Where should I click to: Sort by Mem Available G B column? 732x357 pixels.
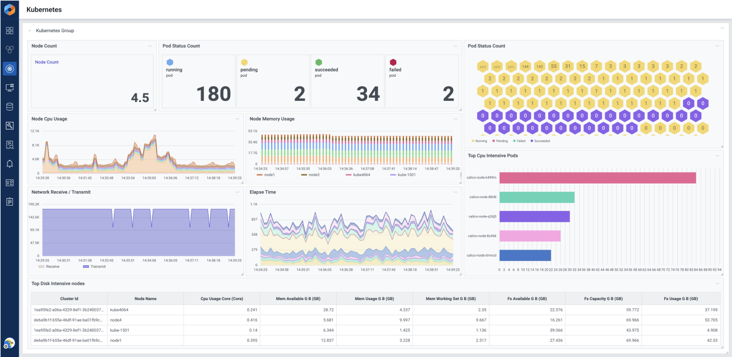298,298
